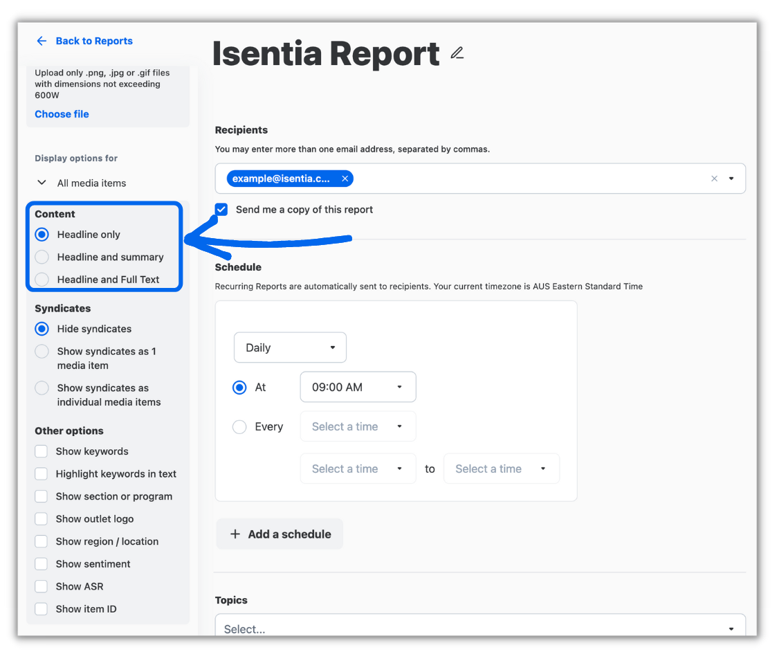Click the Choose file link

point(62,114)
